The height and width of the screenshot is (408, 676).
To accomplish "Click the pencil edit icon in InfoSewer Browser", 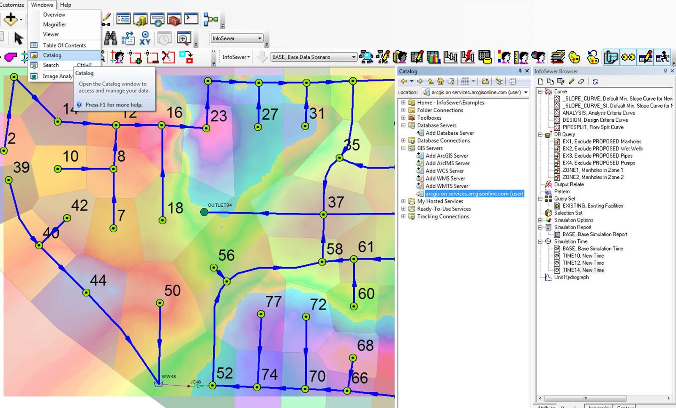I will pos(571,81).
